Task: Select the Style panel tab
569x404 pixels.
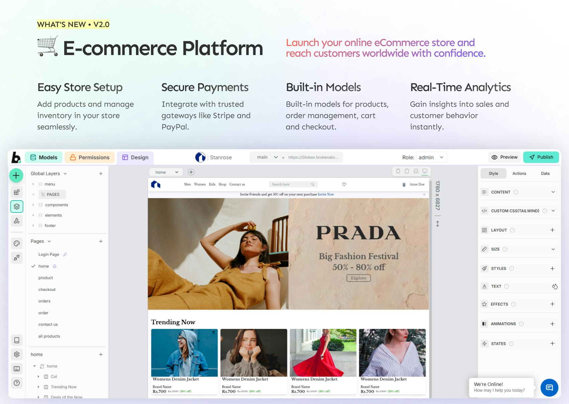Action: pyautogui.click(x=493, y=173)
